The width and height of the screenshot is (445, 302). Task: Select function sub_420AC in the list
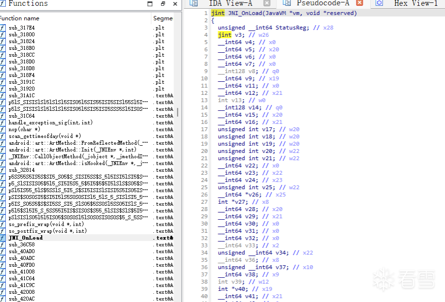click(x=21, y=299)
